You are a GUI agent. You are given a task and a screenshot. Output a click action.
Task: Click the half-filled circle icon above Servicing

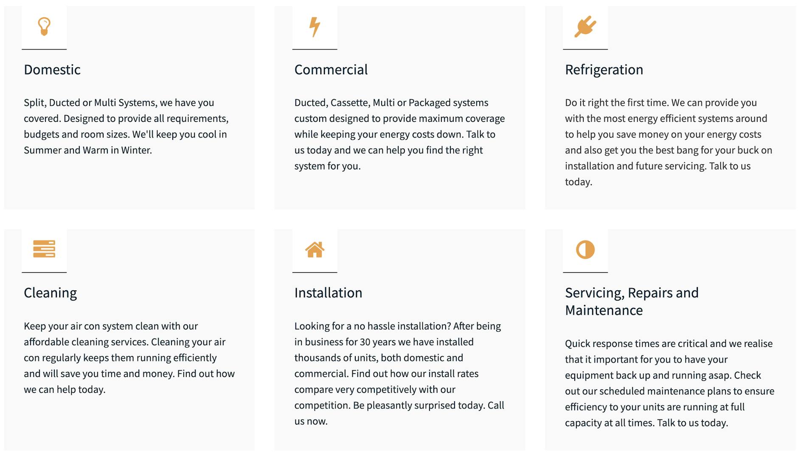585,250
